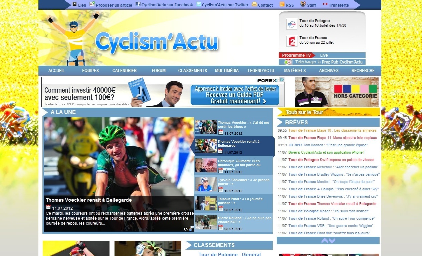Select Sylvain Chavanel article thumbnail

[x=206, y=184]
